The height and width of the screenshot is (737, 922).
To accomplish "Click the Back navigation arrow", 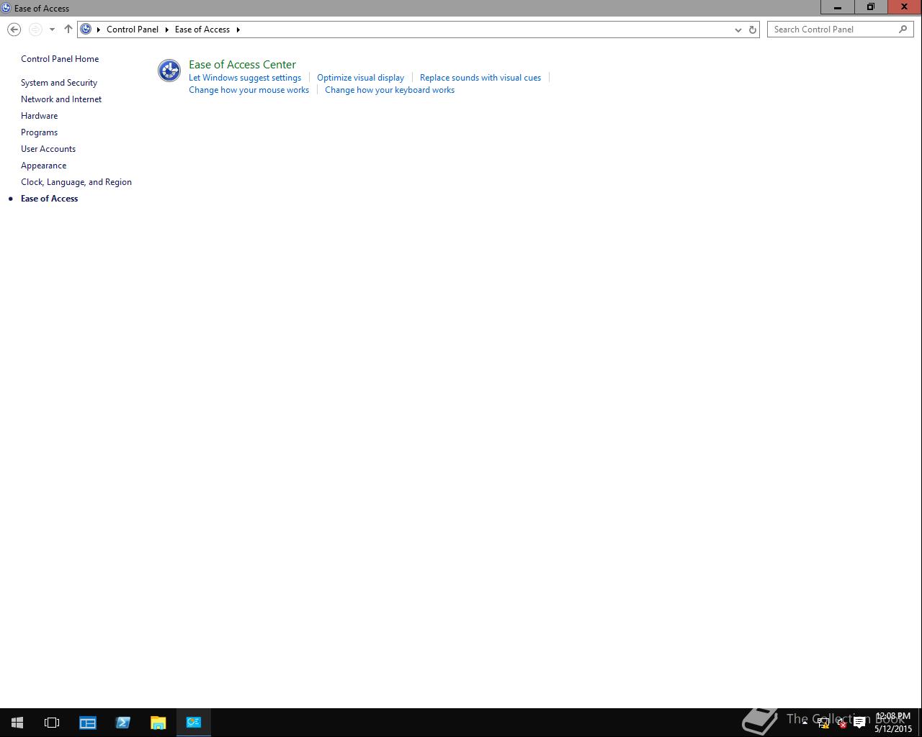I will click(x=14, y=30).
